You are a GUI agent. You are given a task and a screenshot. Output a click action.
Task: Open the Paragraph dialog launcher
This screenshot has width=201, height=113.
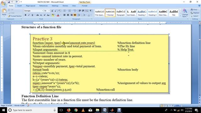pyautogui.click(x=92, y=19)
